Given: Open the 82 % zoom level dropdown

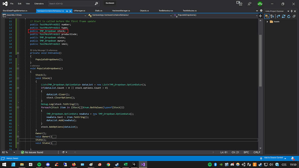Looking at the screenshot, I should pyautogui.click(x=14, y=152).
